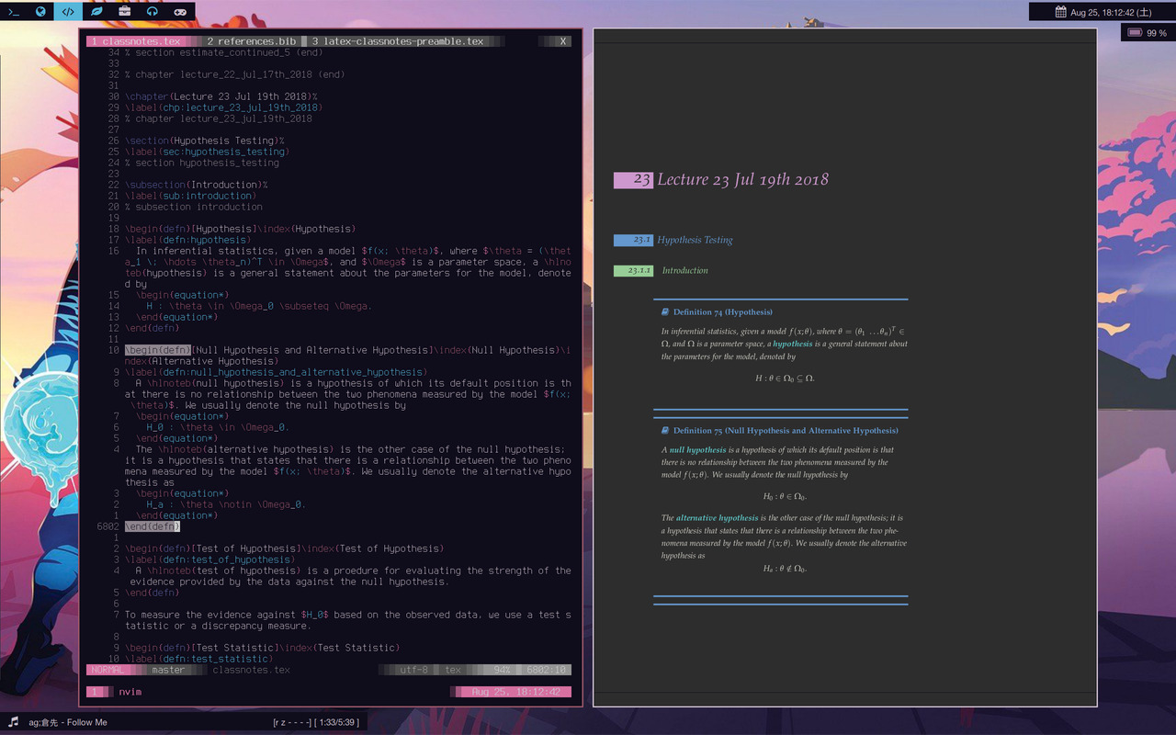The width and height of the screenshot is (1176, 735).
Task: Click the Hypothesis Testing section heading in PDF
Action: [x=695, y=240]
